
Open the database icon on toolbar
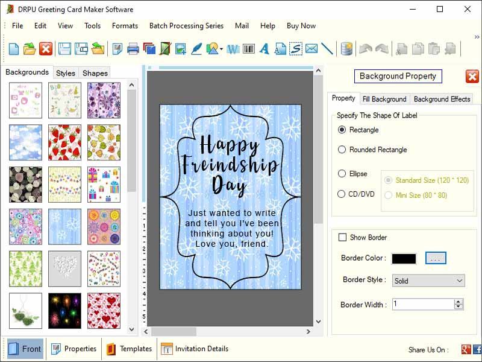(346, 49)
